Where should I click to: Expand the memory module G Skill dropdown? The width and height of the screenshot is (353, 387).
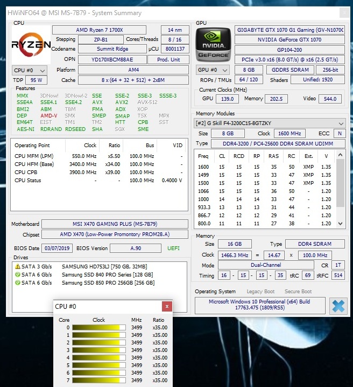pos(270,123)
